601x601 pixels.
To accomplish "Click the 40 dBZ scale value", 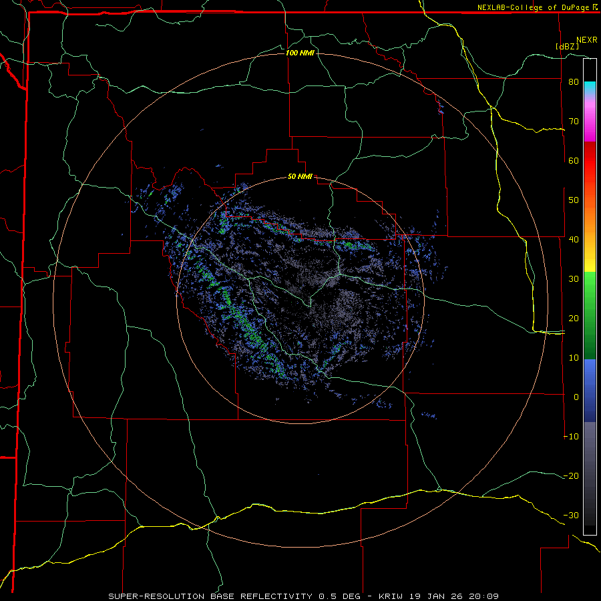I will [x=574, y=239].
